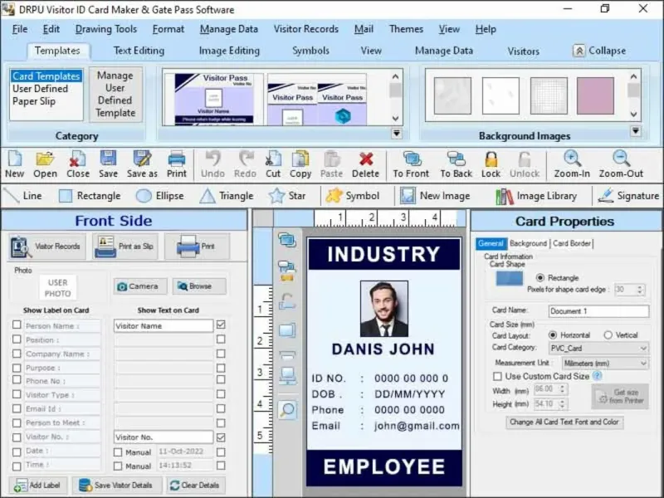Insert a Symbol from the toolbar
Viewport: 664px width, 498px height.
click(x=353, y=196)
